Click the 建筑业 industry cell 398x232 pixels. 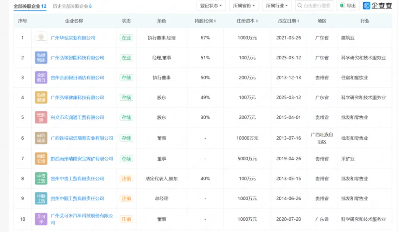tap(348, 38)
